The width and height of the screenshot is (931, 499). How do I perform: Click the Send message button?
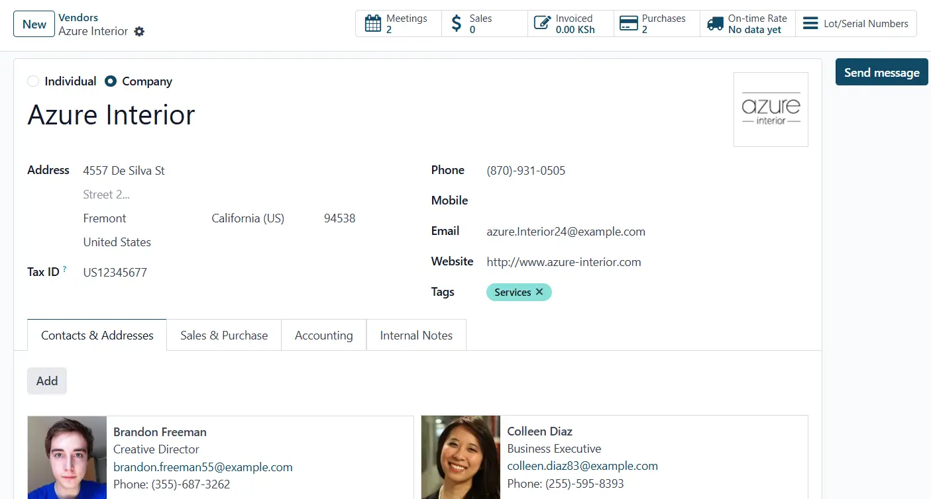[x=881, y=72]
